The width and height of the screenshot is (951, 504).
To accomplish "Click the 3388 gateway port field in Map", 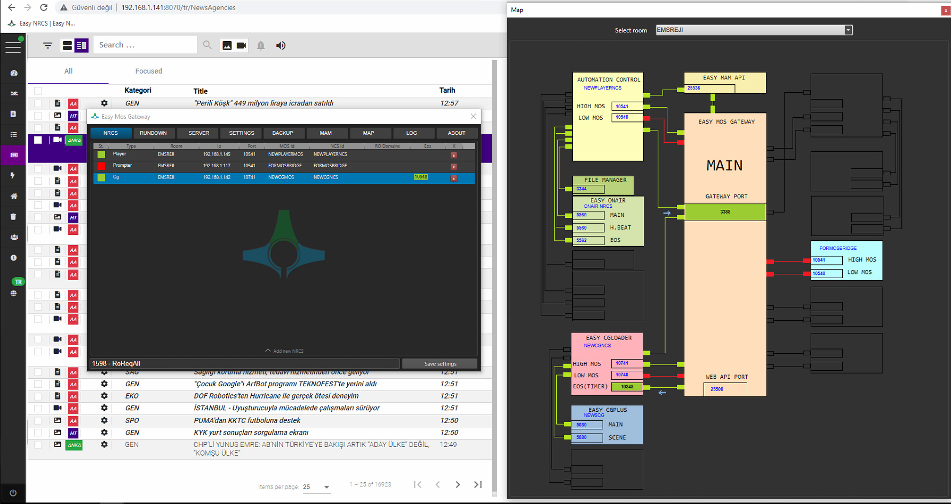I will tap(725, 212).
